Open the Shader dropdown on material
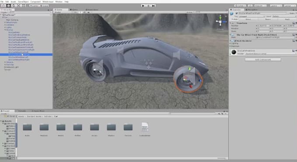This screenshot has height=162, width=297. click(270, 54)
